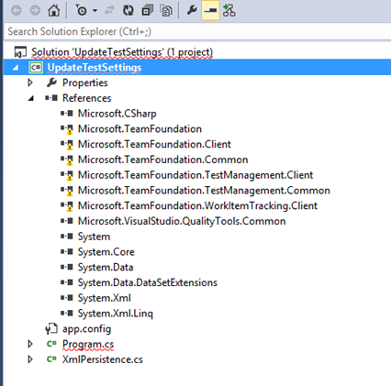
Task: Click reference icon beside System.Xml.Linq
Action: coord(67,313)
